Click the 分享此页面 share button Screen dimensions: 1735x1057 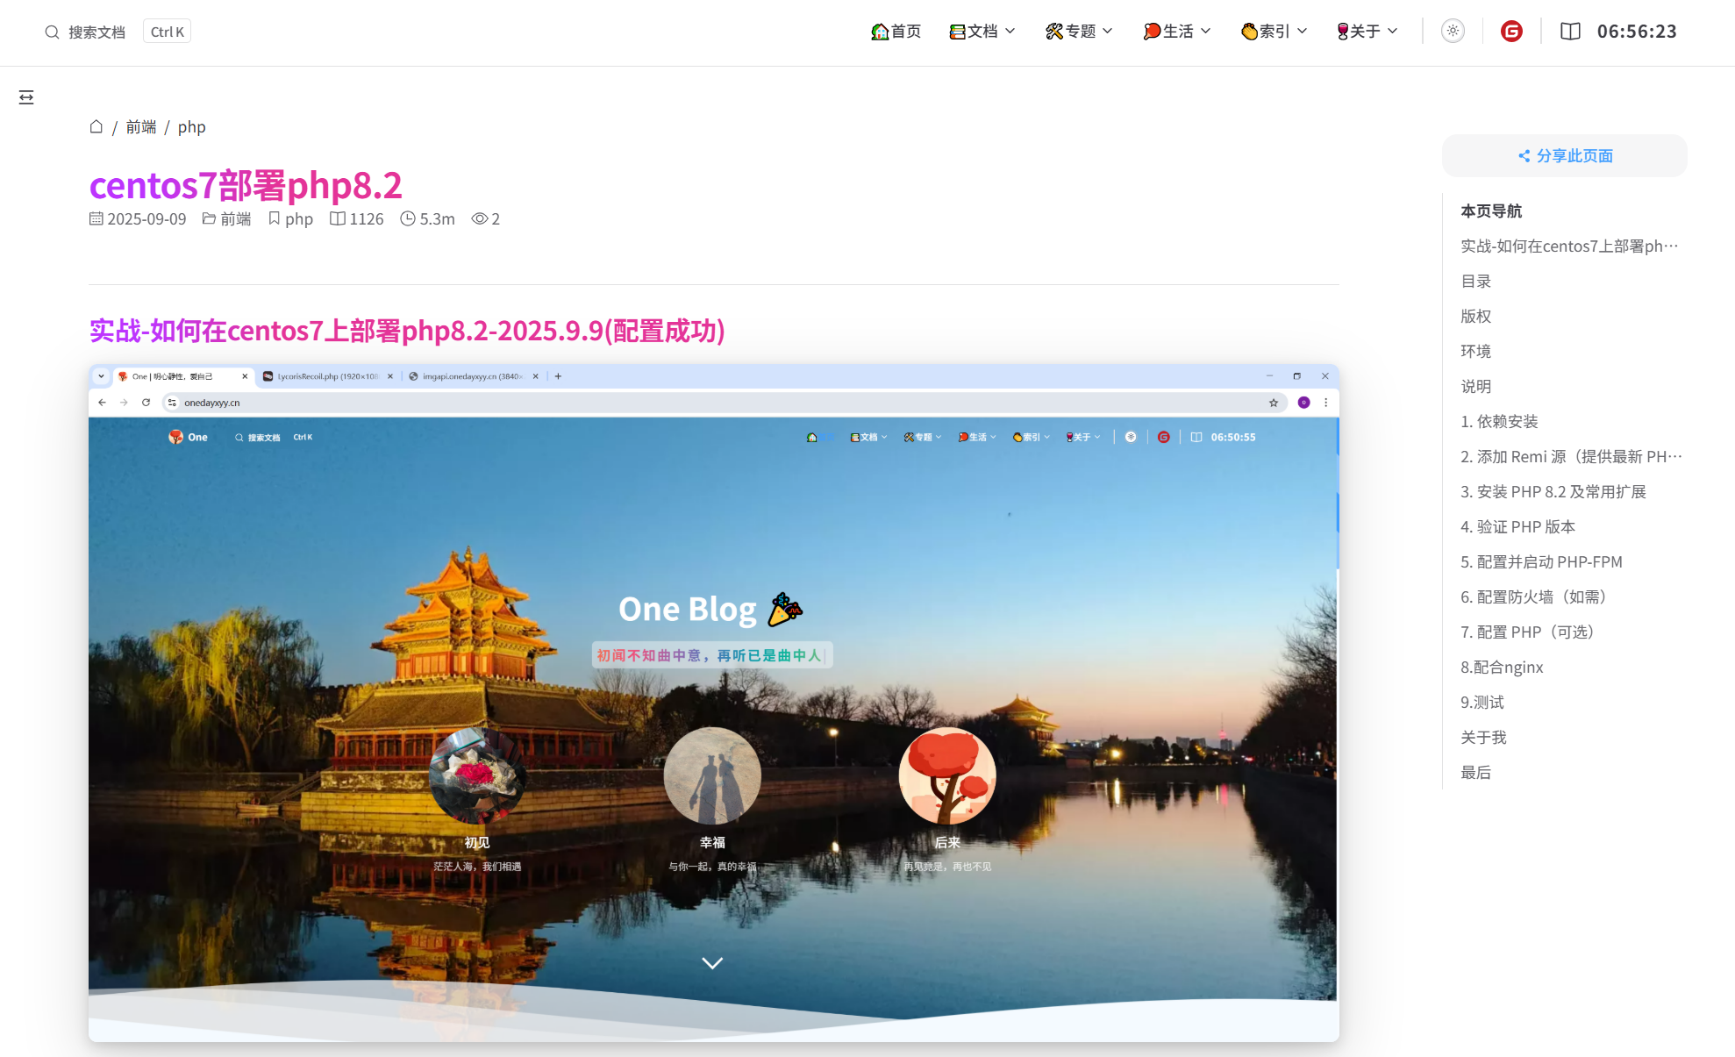pos(1565,155)
